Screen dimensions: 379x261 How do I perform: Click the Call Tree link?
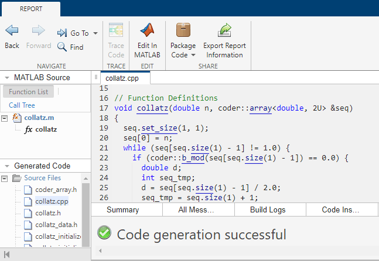tap(22, 105)
